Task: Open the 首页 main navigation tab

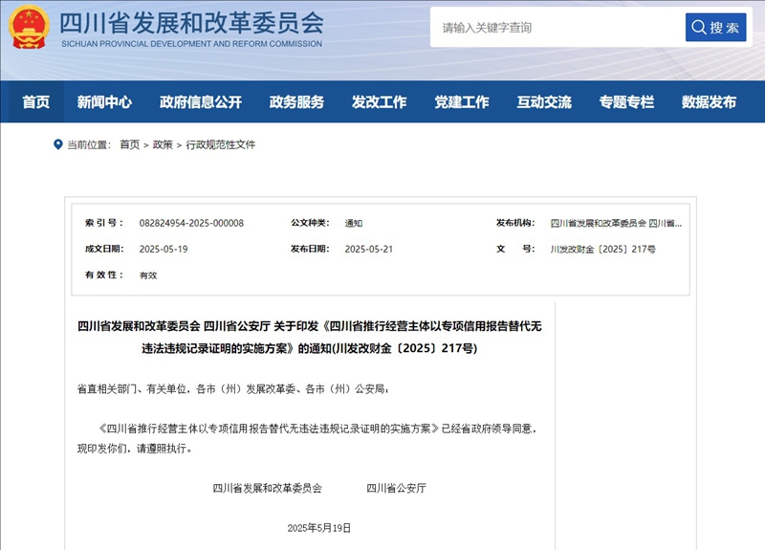Action: [36, 102]
